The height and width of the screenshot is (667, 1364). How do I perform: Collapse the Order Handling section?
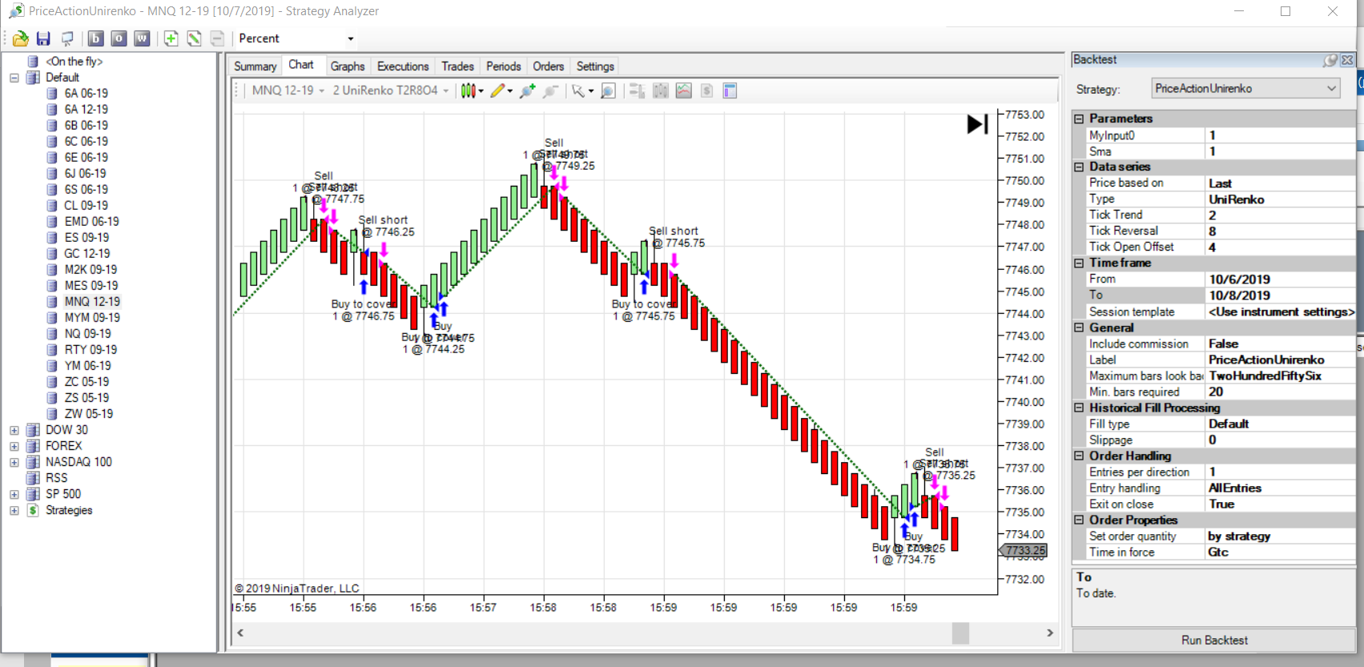coord(1079,456)
